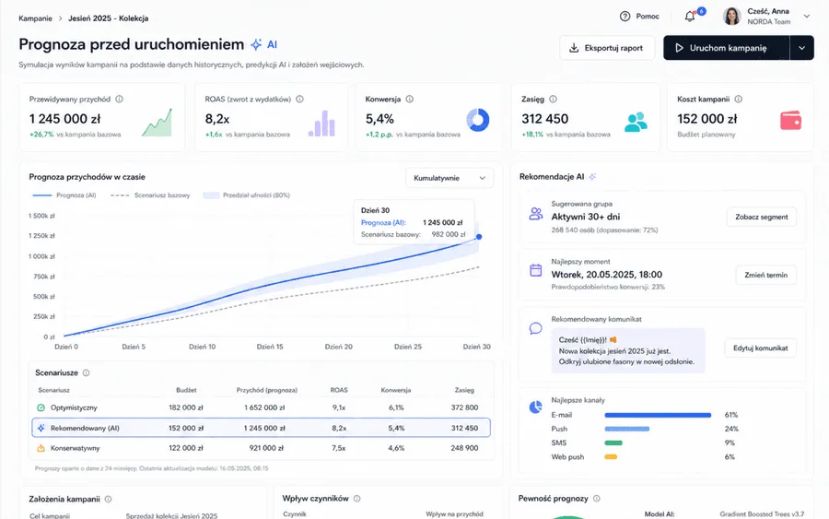Click the Zobacz segment button
This screenshot has height=519, width=829.
[x=762, y=217]
